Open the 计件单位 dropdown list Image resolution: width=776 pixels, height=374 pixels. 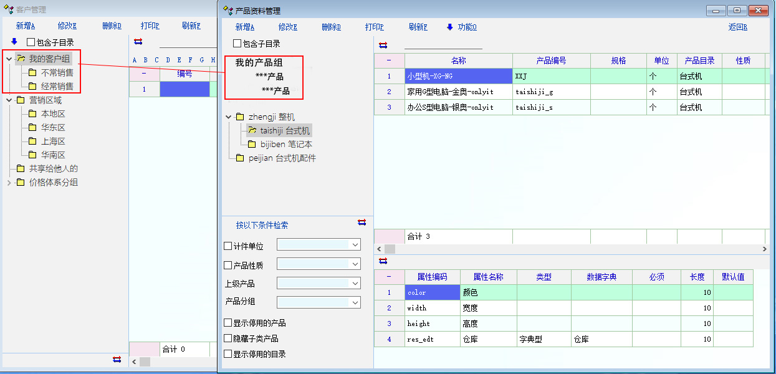point(355,245)
